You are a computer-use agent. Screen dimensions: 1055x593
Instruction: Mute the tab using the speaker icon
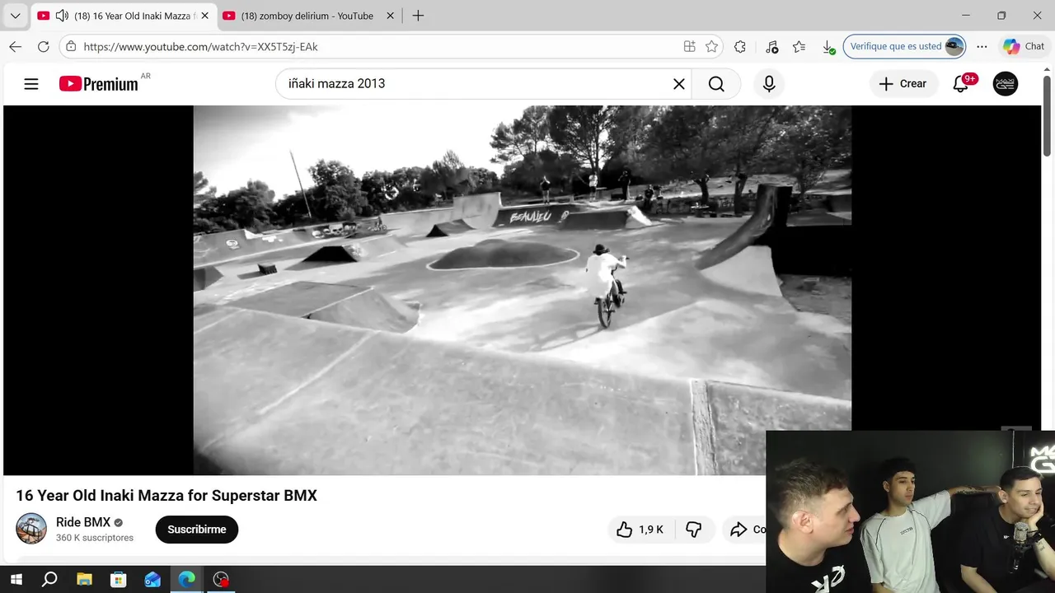tap(62, 16)
